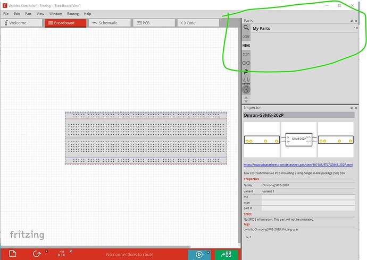Open the File menu
Image resolution: width=367 pixels, height=260 pixels.
(6, 14)
